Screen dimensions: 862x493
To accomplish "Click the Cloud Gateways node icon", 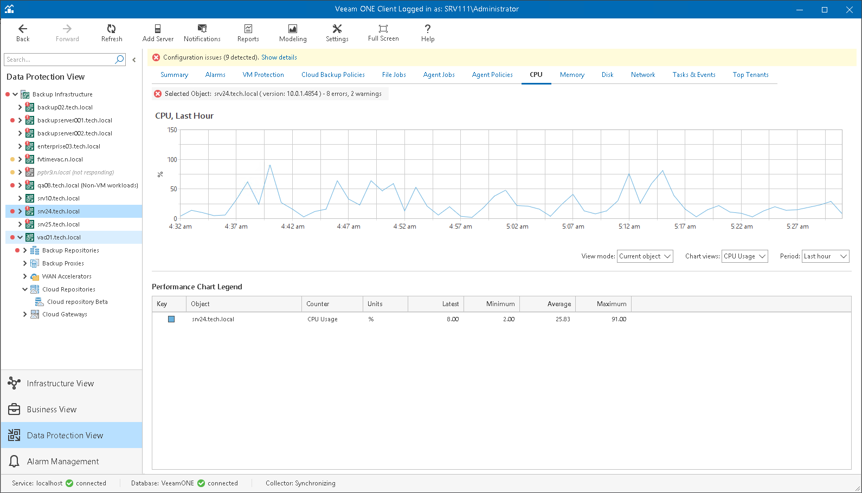I will click(x=35, y=314).
